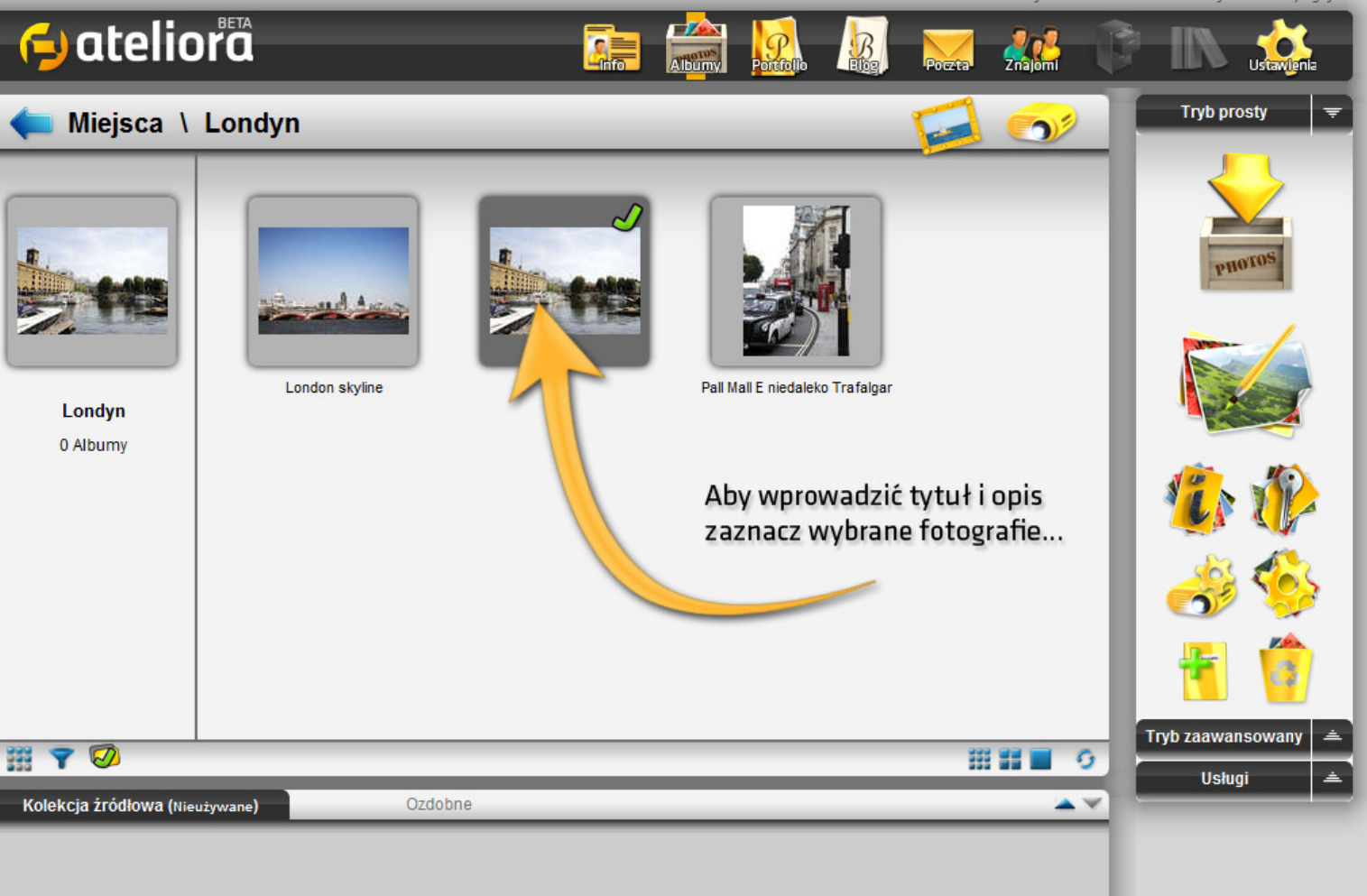Image resolution: width=1367 pixels, height=896 pixels.
Task: Open Usługi panel header
Action: click(x=1224, y=778)
